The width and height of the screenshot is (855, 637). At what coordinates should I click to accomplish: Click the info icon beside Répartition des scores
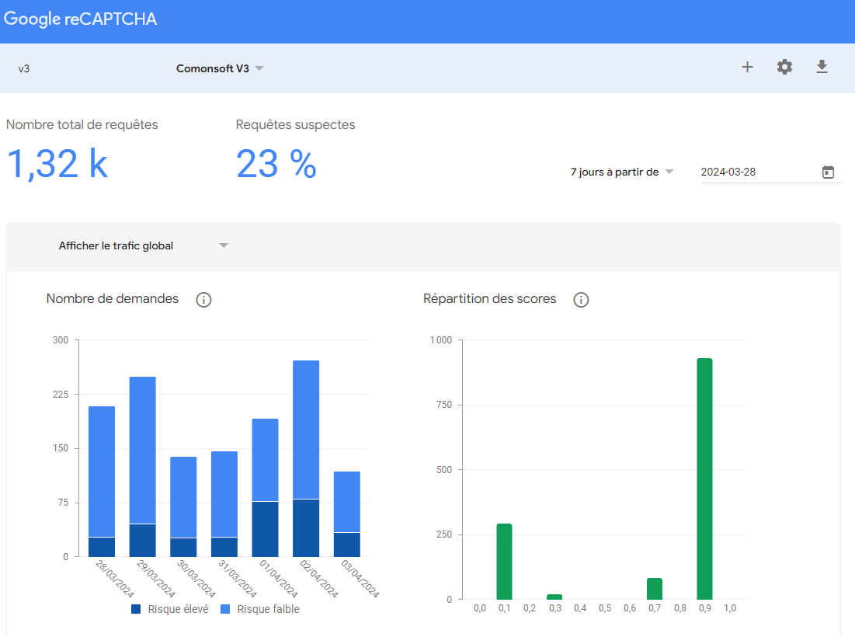(x=581, y=299)
